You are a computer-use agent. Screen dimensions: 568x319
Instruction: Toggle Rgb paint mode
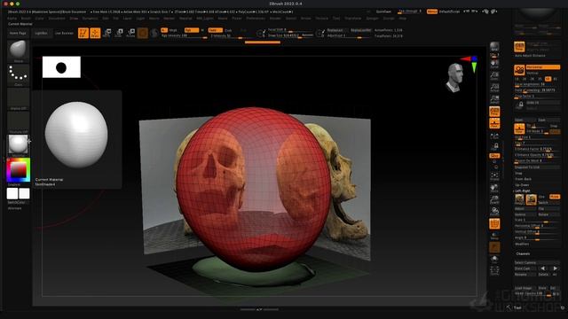click(x=192, y=30)
